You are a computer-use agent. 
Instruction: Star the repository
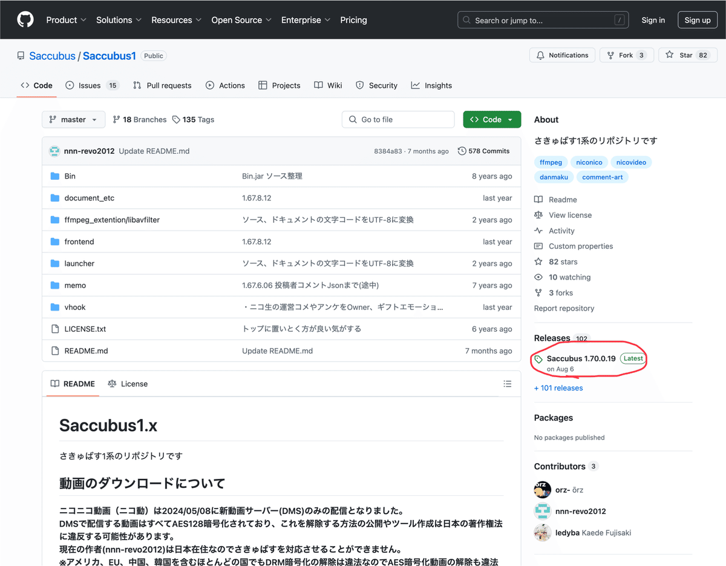tap(687, 55)
